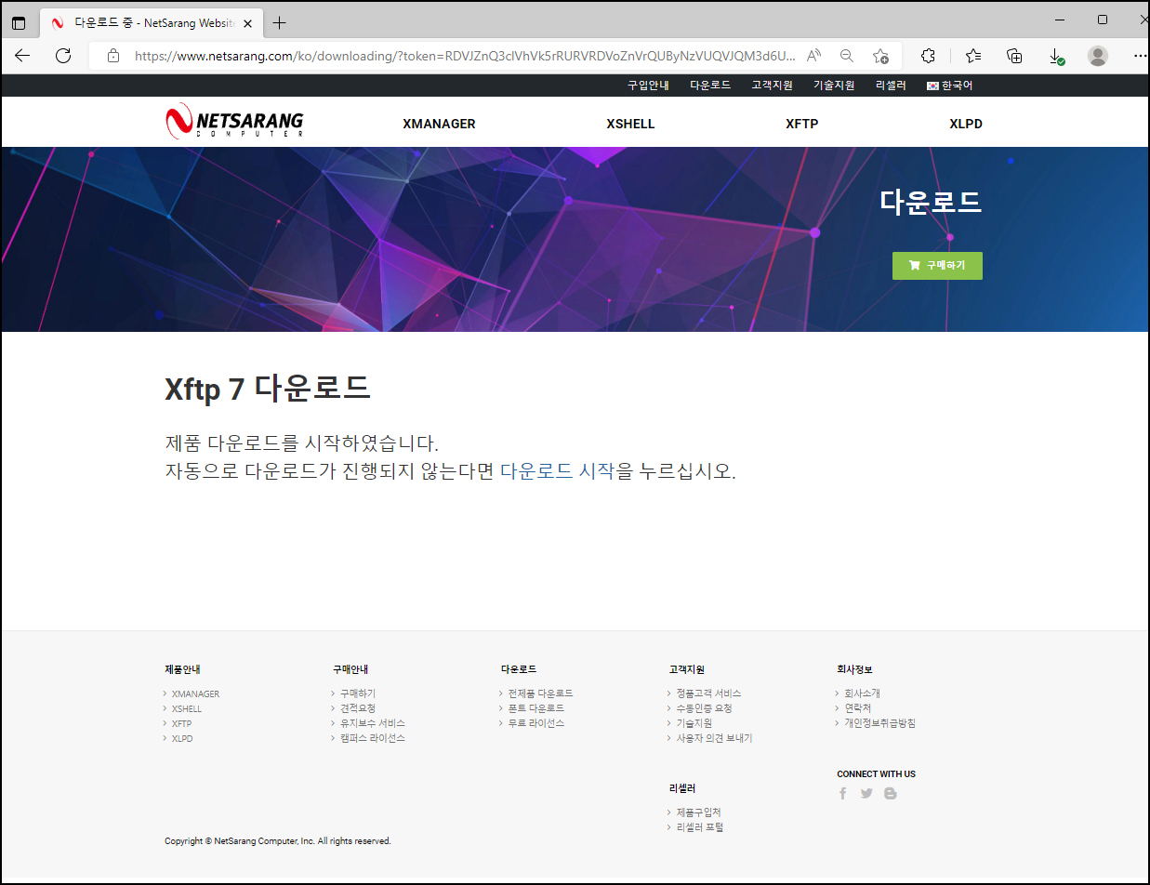Screen dimensions: 1150x885
Task: Click the NetSarang Computer logo
Action: (234, 122)
